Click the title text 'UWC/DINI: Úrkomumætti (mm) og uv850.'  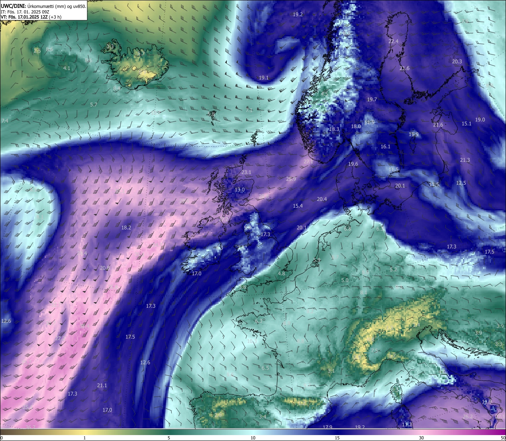point(43,6)
